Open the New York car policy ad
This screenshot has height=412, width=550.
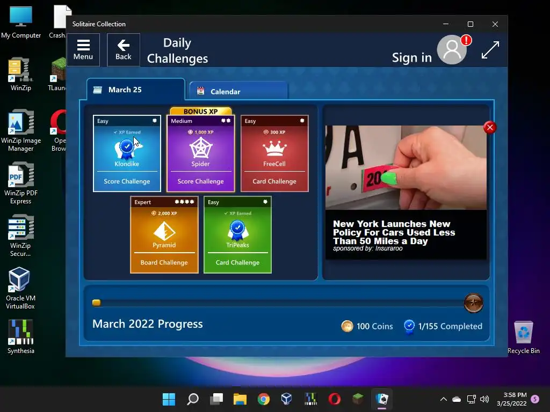(x=406, y=193)
